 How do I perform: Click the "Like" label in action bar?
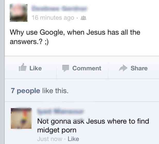[36, 68]
